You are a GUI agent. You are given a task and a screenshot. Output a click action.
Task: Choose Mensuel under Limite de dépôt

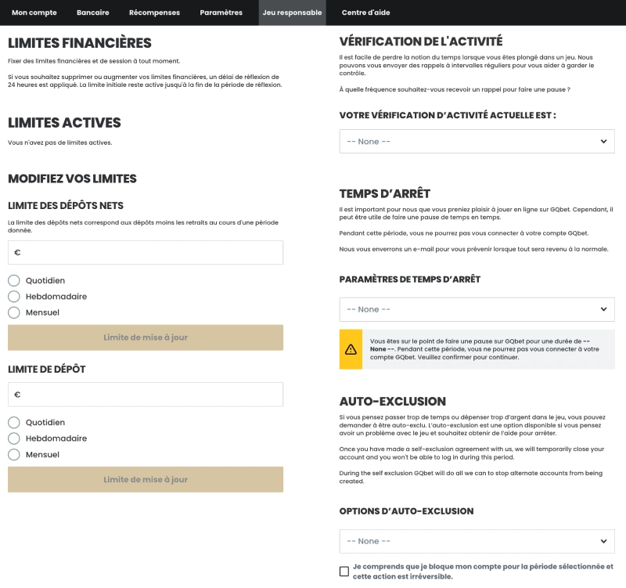point(14,455)
